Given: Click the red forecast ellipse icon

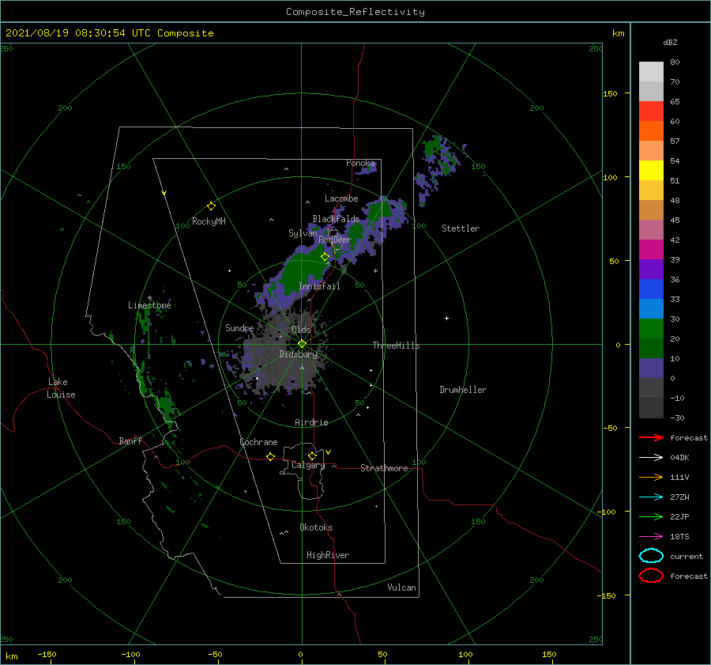Looking at the screenshot, I should (x=651, y=576).
